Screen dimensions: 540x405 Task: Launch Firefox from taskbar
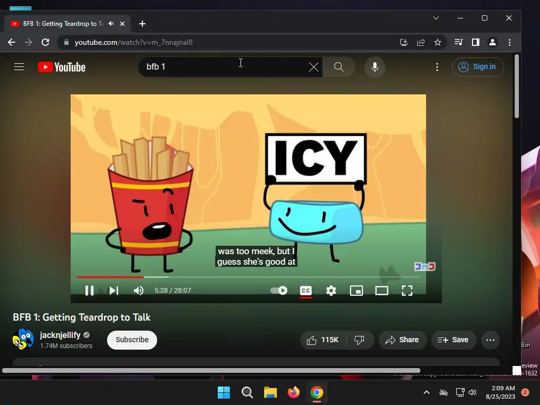pos(293,392)
